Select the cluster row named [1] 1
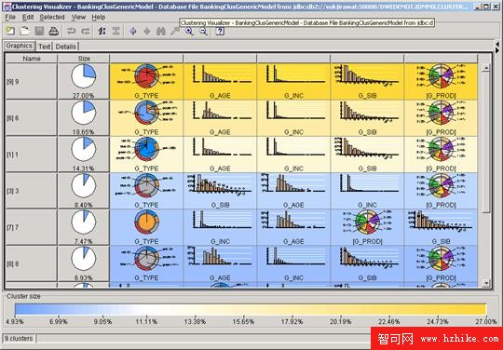This screenshot has width=503, height=350. 32,155
